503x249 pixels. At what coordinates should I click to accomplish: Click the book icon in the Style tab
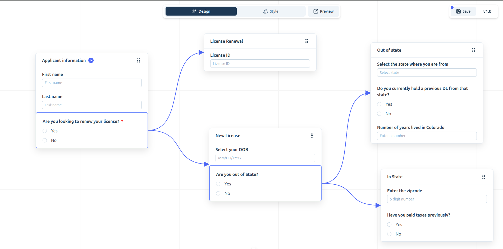click(265, 11)
